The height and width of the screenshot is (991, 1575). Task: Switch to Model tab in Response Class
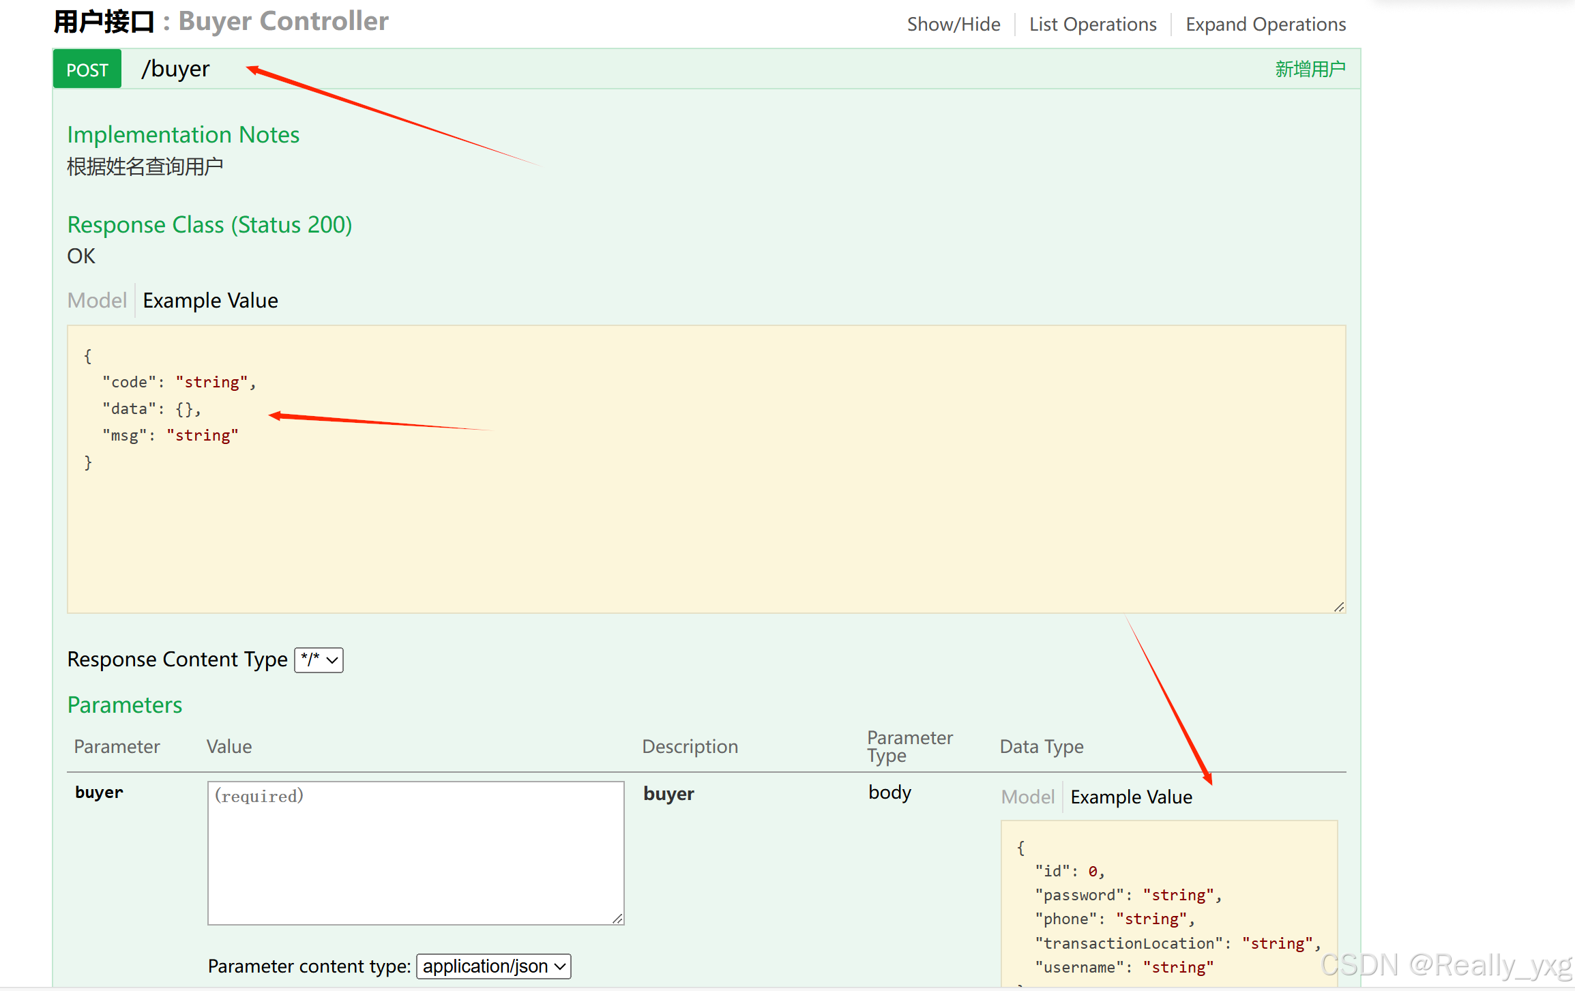(97, 300)
